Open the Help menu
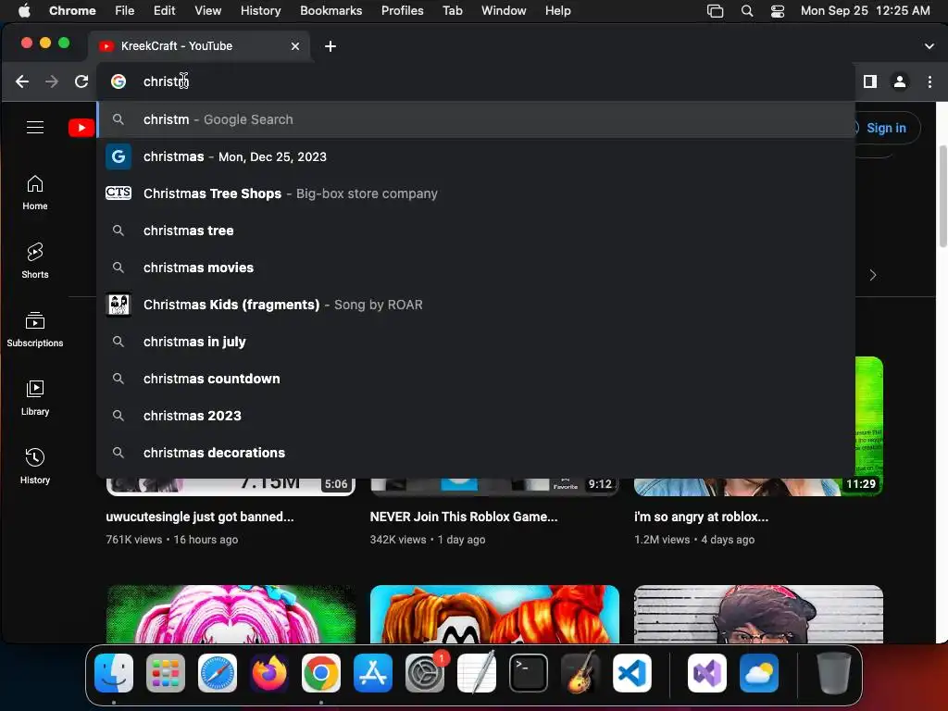 557,10
